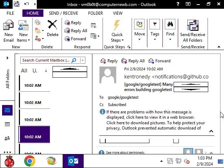Open the second browser on taskbar

(x=51, y=161)
